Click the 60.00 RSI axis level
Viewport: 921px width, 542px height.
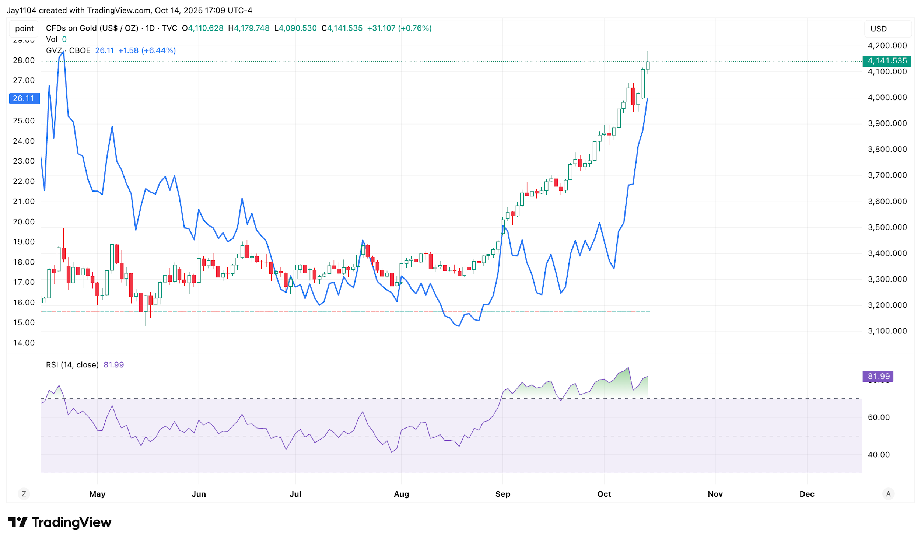tap(878, 417)
